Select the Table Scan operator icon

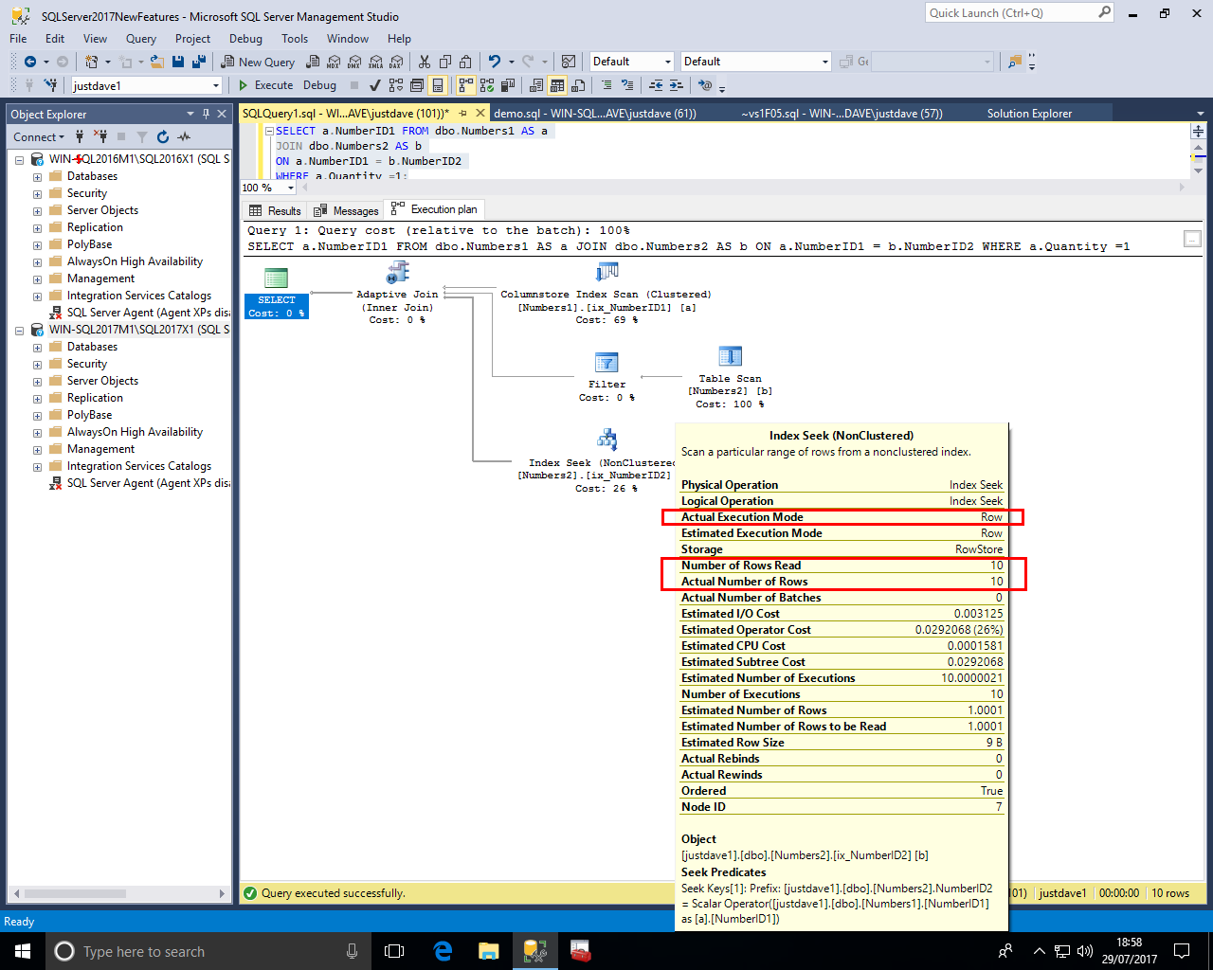point(729,357)
